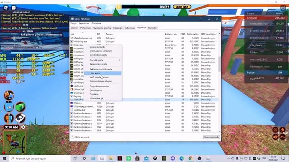Image resolution: width=289 pixels, height=162 pixels.
Task: Open the game settings gear near the clock
Action: point(23,127)
